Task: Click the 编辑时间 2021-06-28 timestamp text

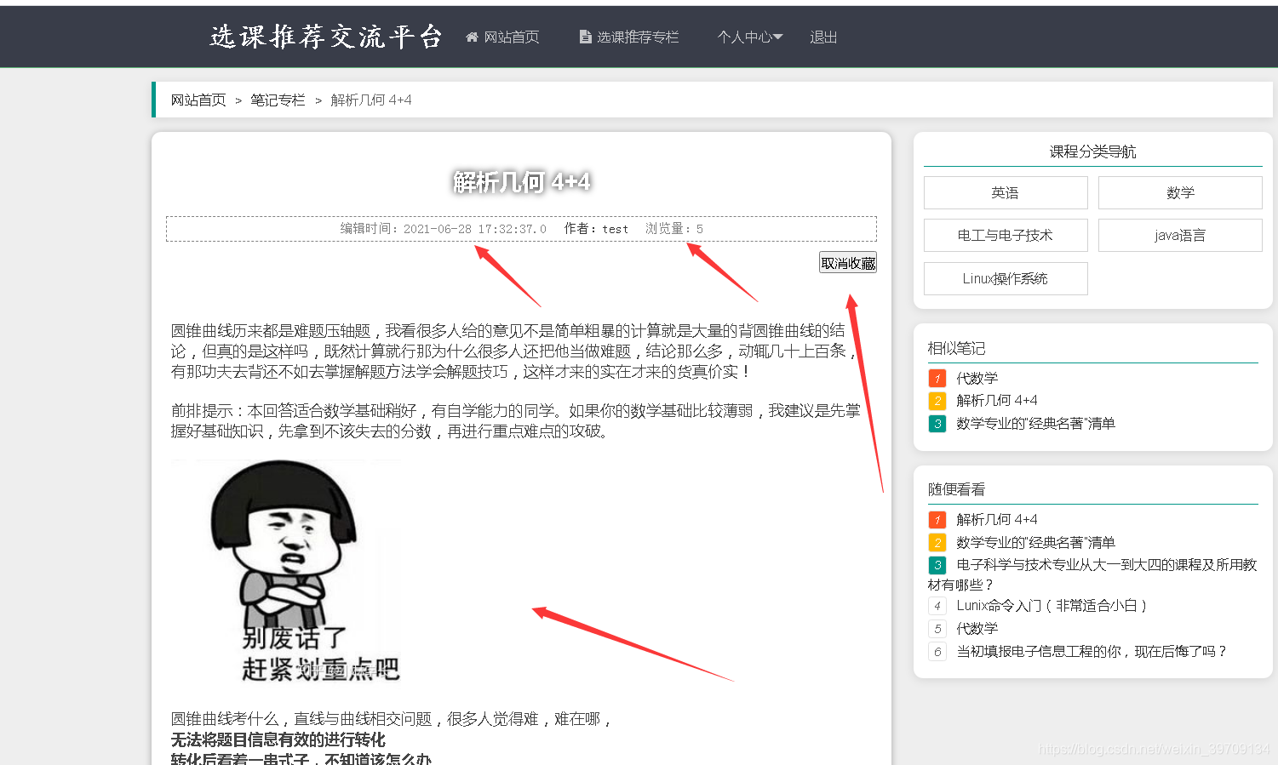Action: [x=443, y=229]
